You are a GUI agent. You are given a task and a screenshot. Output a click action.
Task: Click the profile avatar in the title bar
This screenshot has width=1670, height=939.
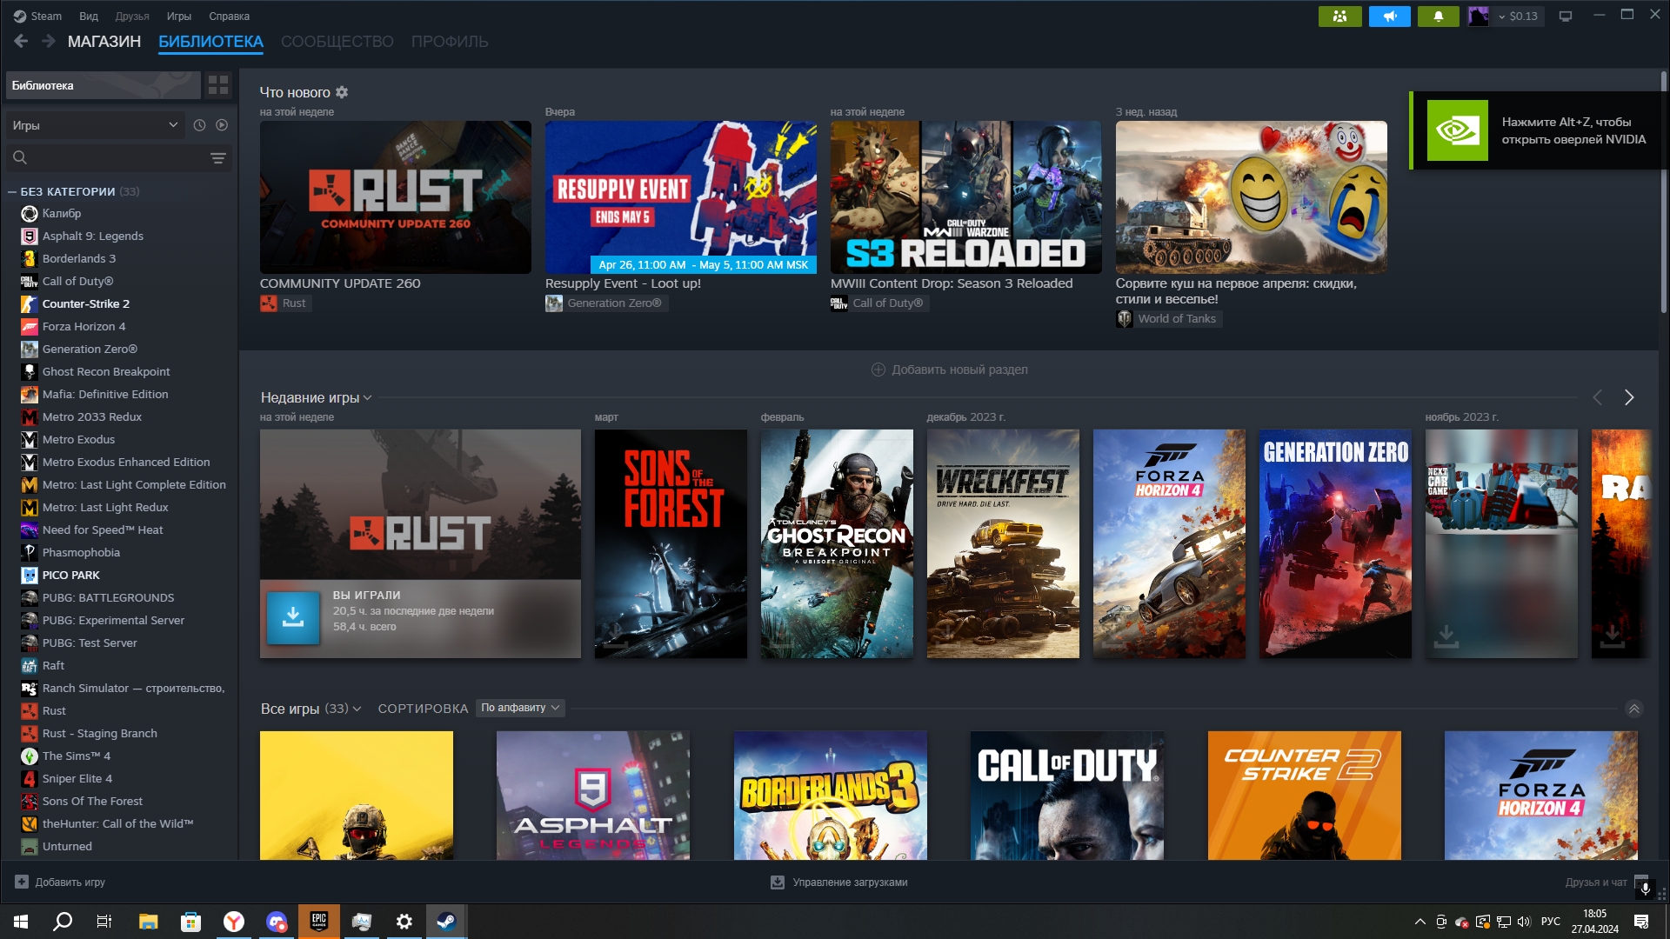(x=1478, y=16)
